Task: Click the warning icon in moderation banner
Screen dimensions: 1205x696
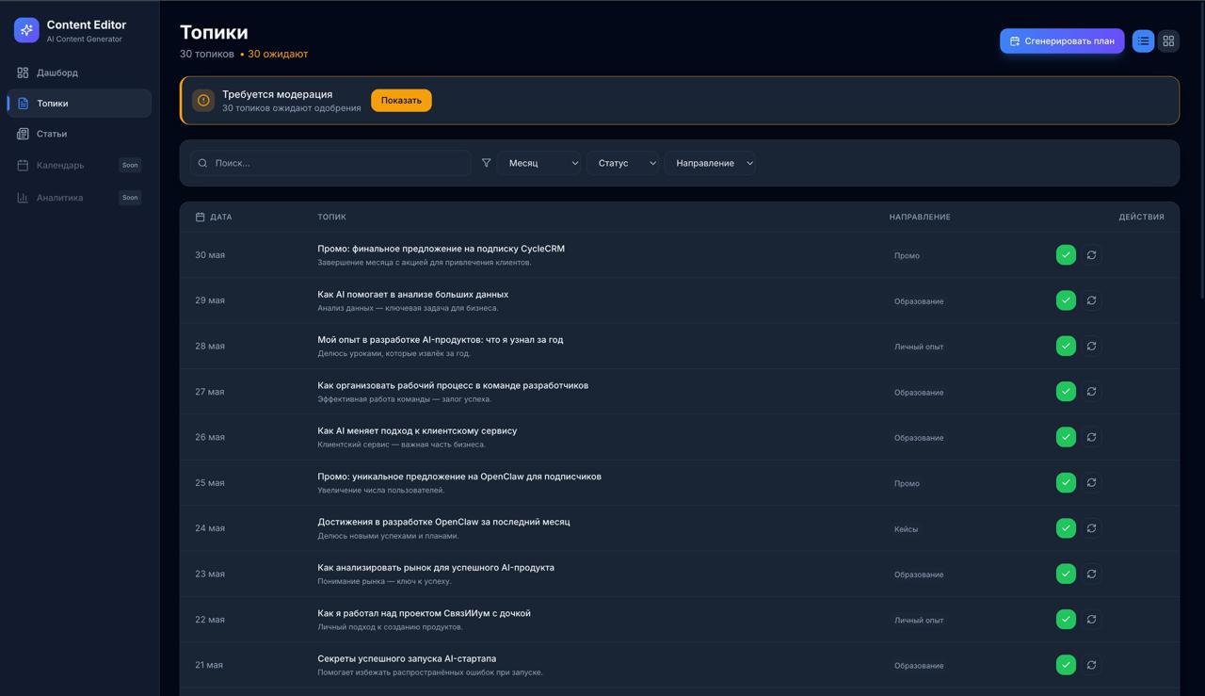Action: [203, 101]
